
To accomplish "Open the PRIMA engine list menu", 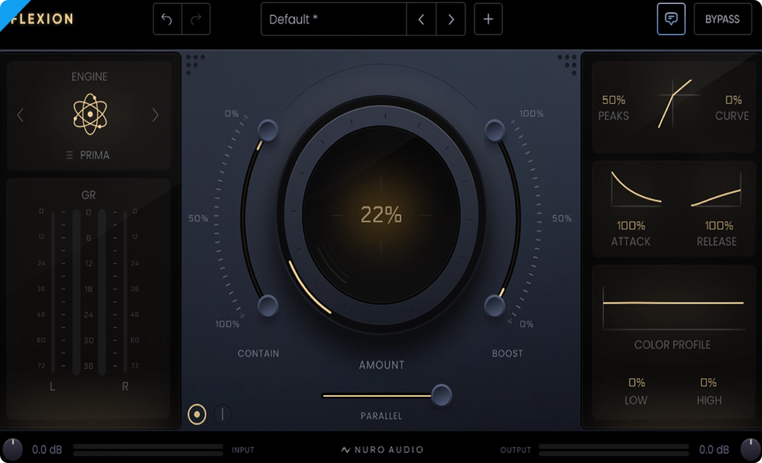I will click(88, 155).
